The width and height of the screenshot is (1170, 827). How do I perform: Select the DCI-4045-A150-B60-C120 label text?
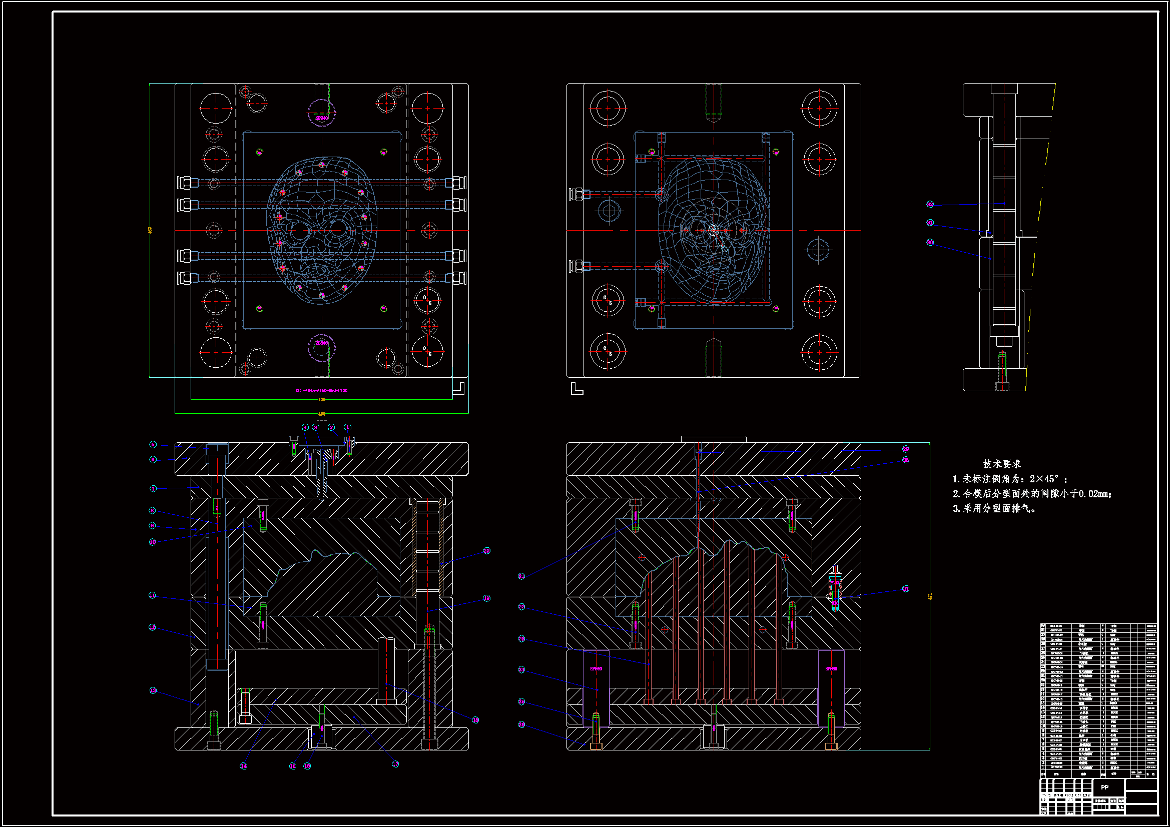(322, 391)
